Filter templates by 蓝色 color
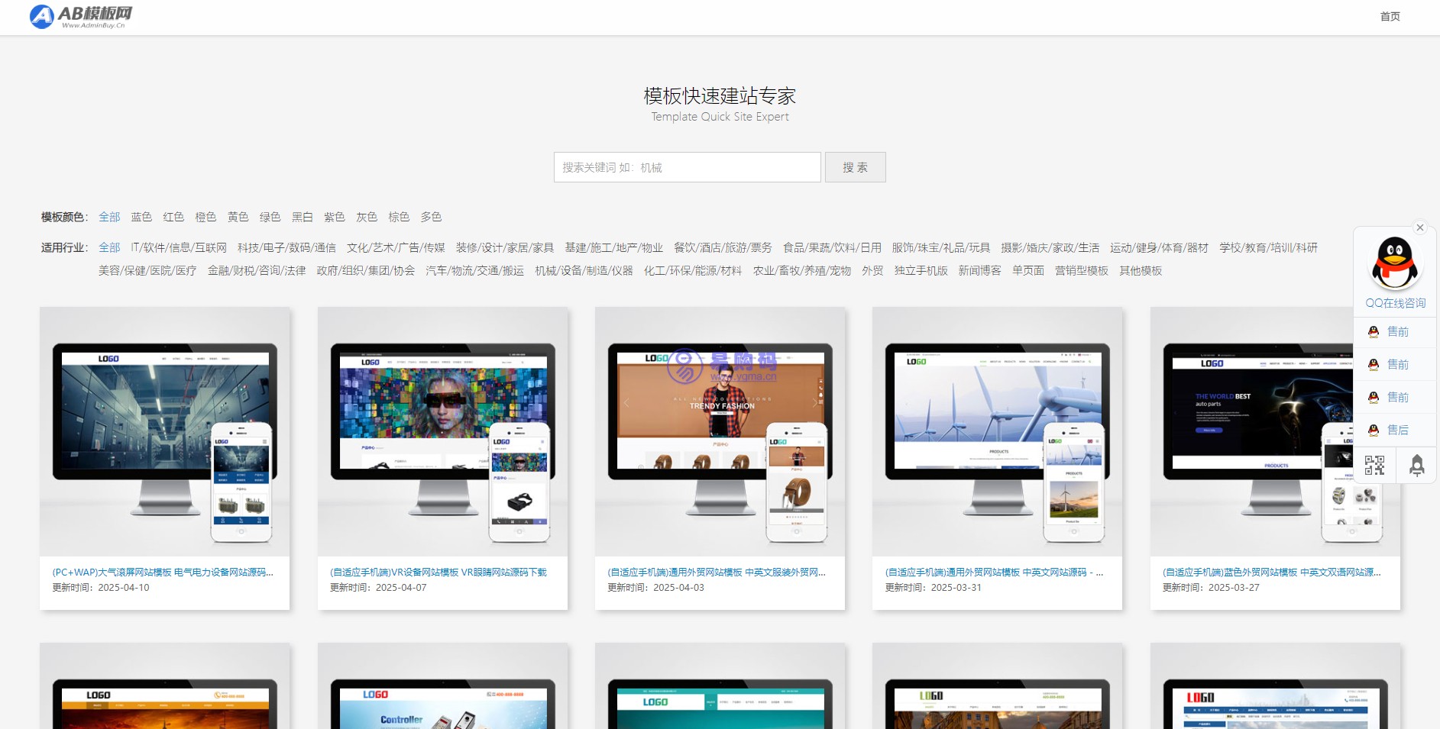This screenshot has height=729, width=1440. (141, 218)
